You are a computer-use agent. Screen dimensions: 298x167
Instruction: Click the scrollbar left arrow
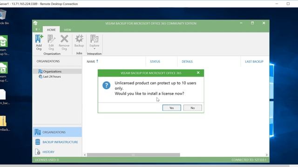point(85,154)
